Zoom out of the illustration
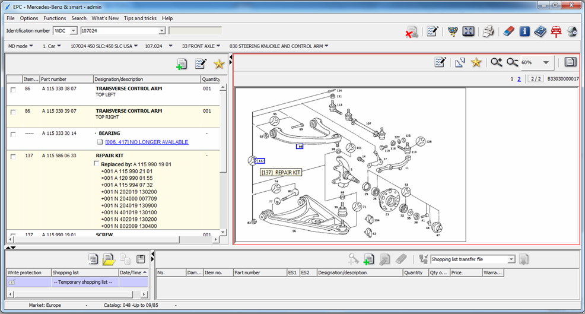Image resolution: width=585 pixels, height=314 pixels. [512, 62]
